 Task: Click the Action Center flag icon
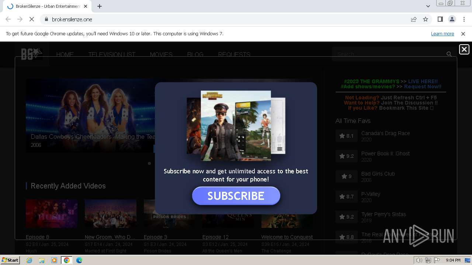437,260
